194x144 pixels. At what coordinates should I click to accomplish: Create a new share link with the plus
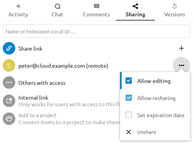point(181,48)
